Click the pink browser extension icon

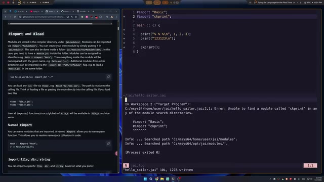[87, 17]
